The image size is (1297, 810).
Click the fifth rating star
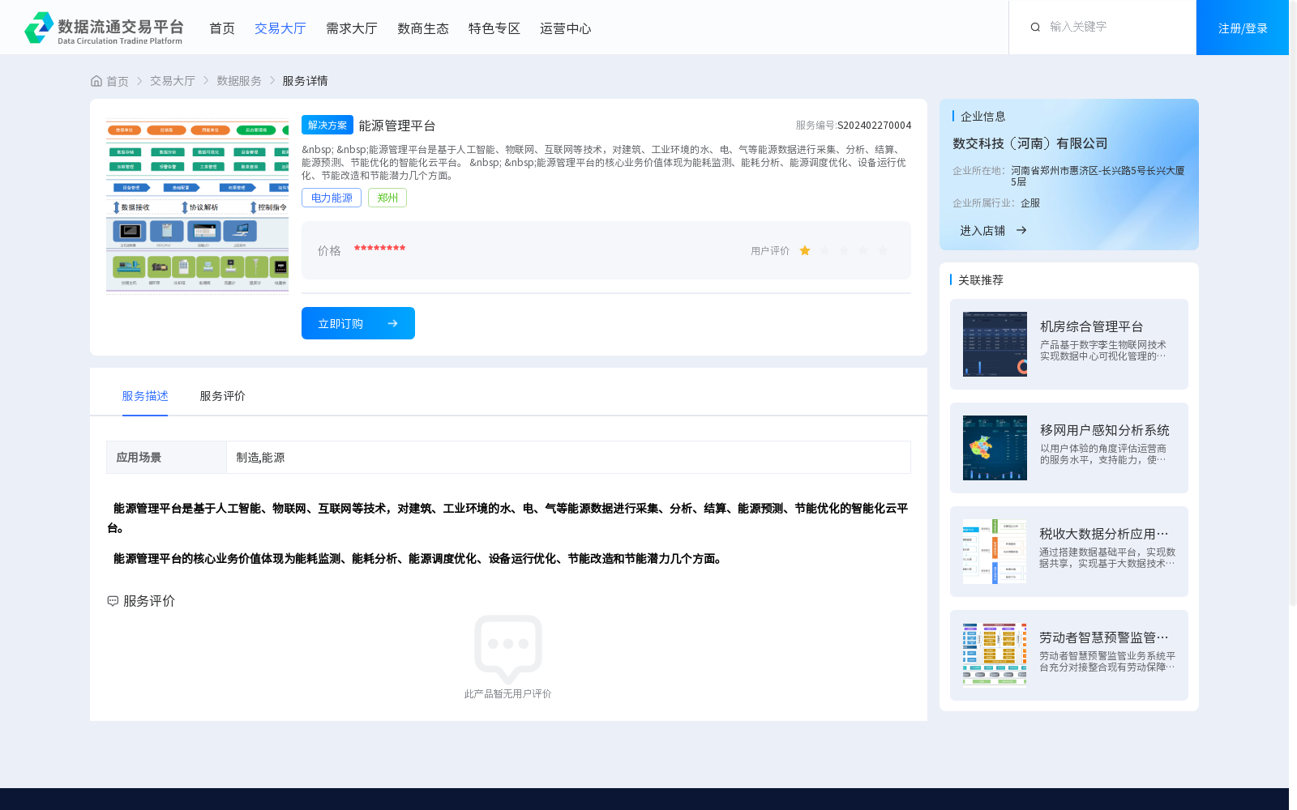coord(883,250)
